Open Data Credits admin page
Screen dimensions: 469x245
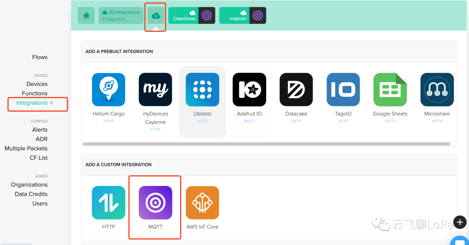[x=31, y=194]
